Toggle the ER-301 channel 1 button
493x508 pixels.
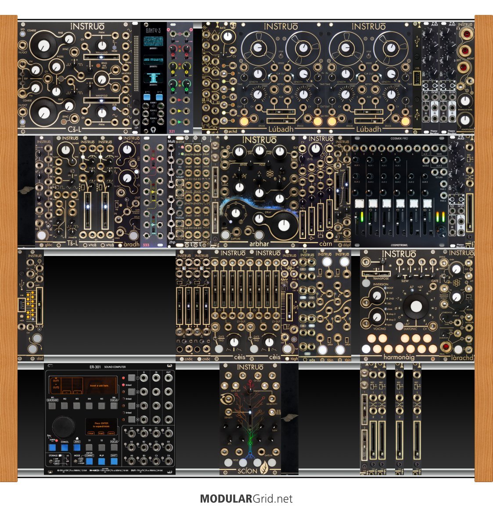[132, 378]
